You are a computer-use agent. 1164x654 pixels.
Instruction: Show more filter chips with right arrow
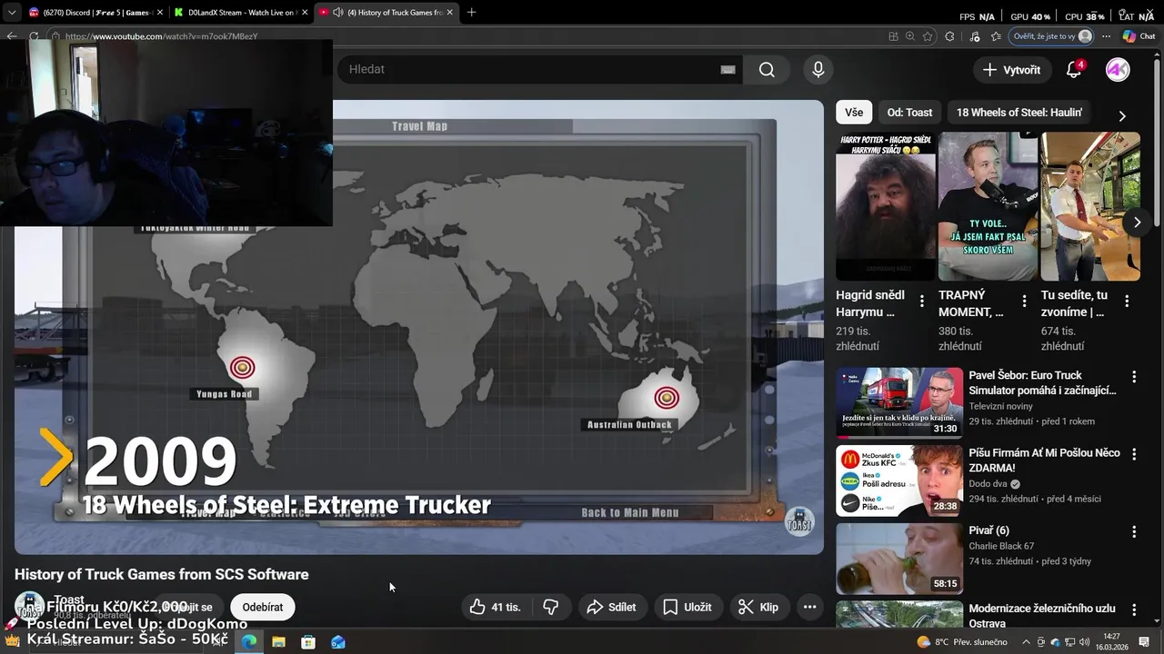click(1121, 115)
